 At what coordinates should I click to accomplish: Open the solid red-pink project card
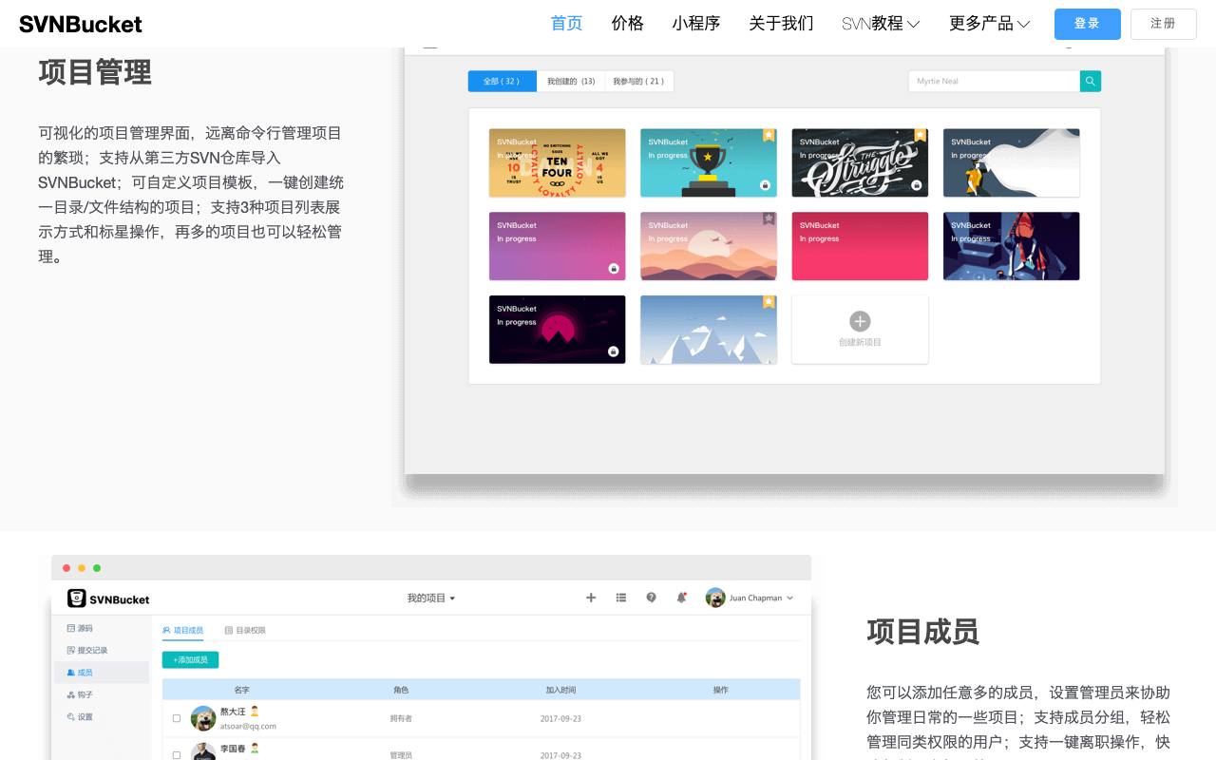[x=860, y=246]
